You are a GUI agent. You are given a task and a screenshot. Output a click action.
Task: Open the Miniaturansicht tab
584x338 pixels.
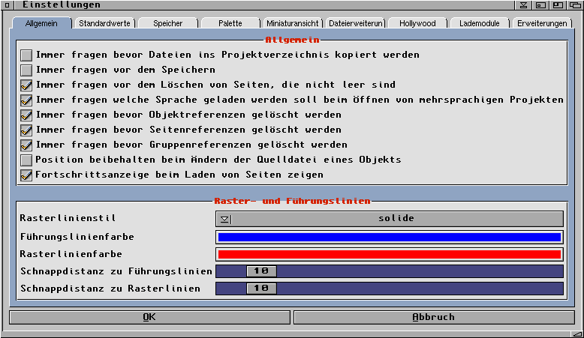coord(293,23)
